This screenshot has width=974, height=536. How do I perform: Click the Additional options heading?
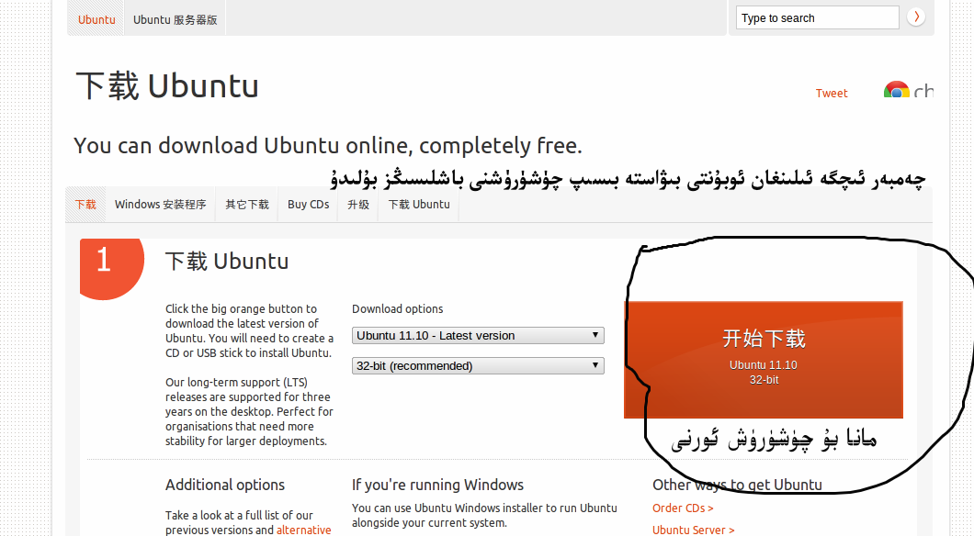click(225, 486)
